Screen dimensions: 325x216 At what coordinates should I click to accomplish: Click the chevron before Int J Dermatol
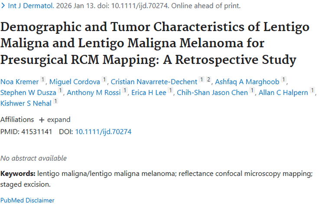pyautogui.click(x=3, y=6)
